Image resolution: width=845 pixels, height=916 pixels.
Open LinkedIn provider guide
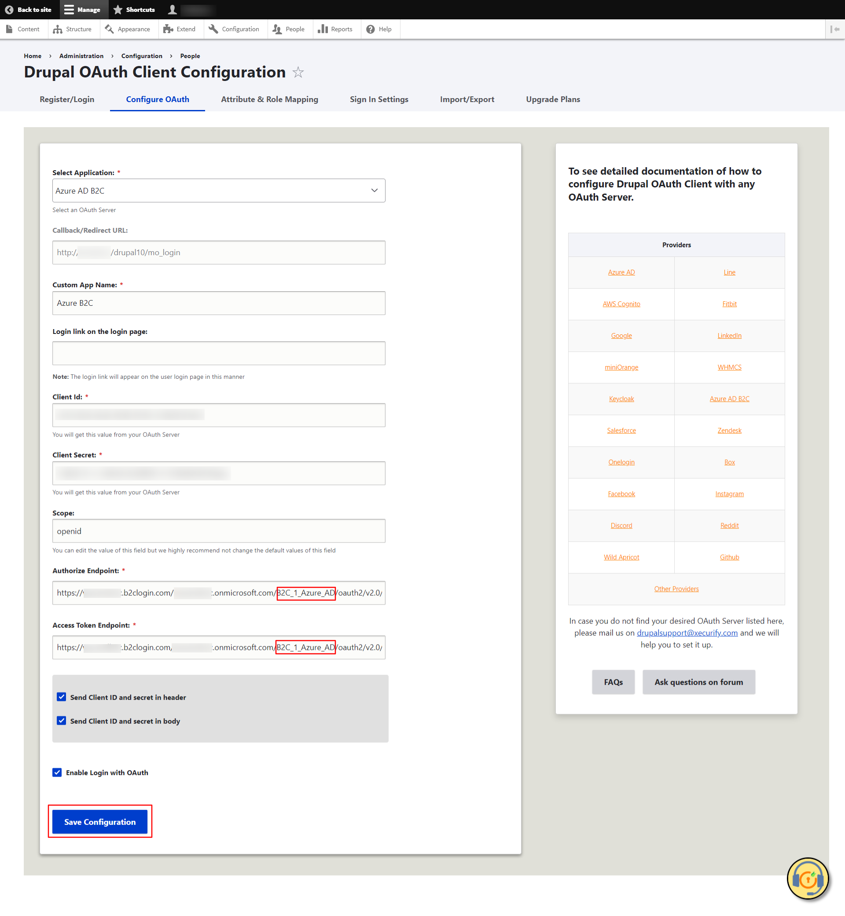coord(729,336)
